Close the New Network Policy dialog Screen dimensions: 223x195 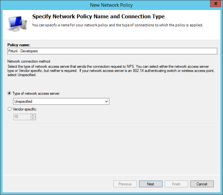coord(216,4)
